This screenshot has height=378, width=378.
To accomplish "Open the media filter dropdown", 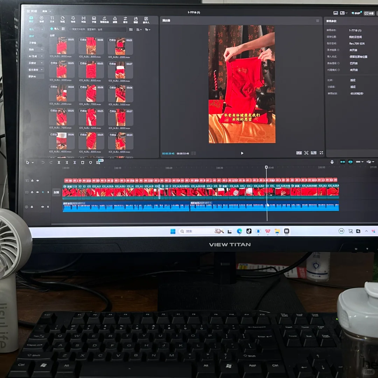I will [x=148, y=30].
